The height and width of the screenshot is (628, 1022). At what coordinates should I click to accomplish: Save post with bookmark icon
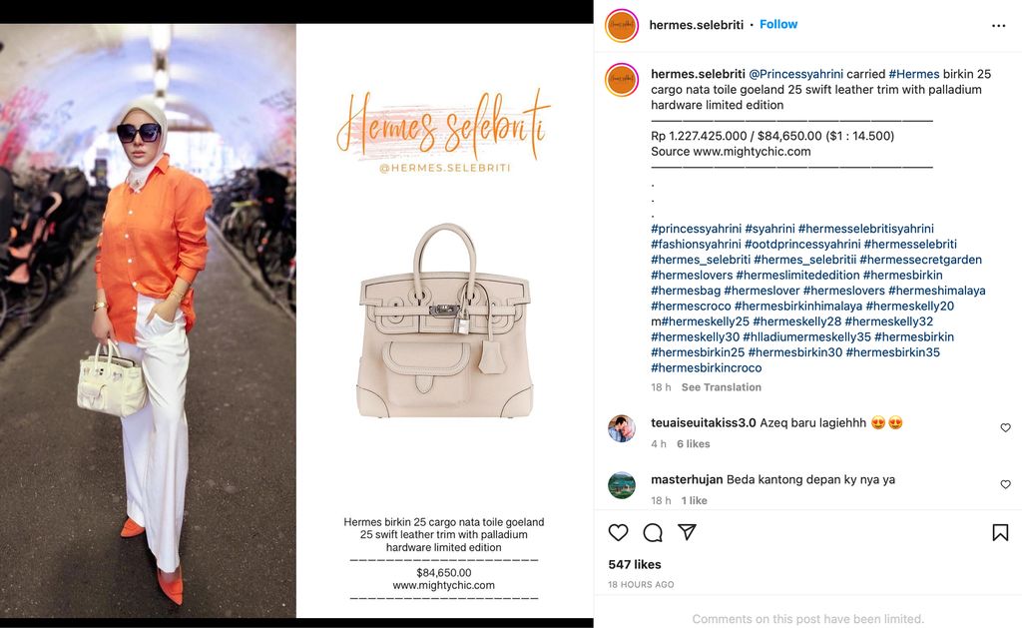1000,532
